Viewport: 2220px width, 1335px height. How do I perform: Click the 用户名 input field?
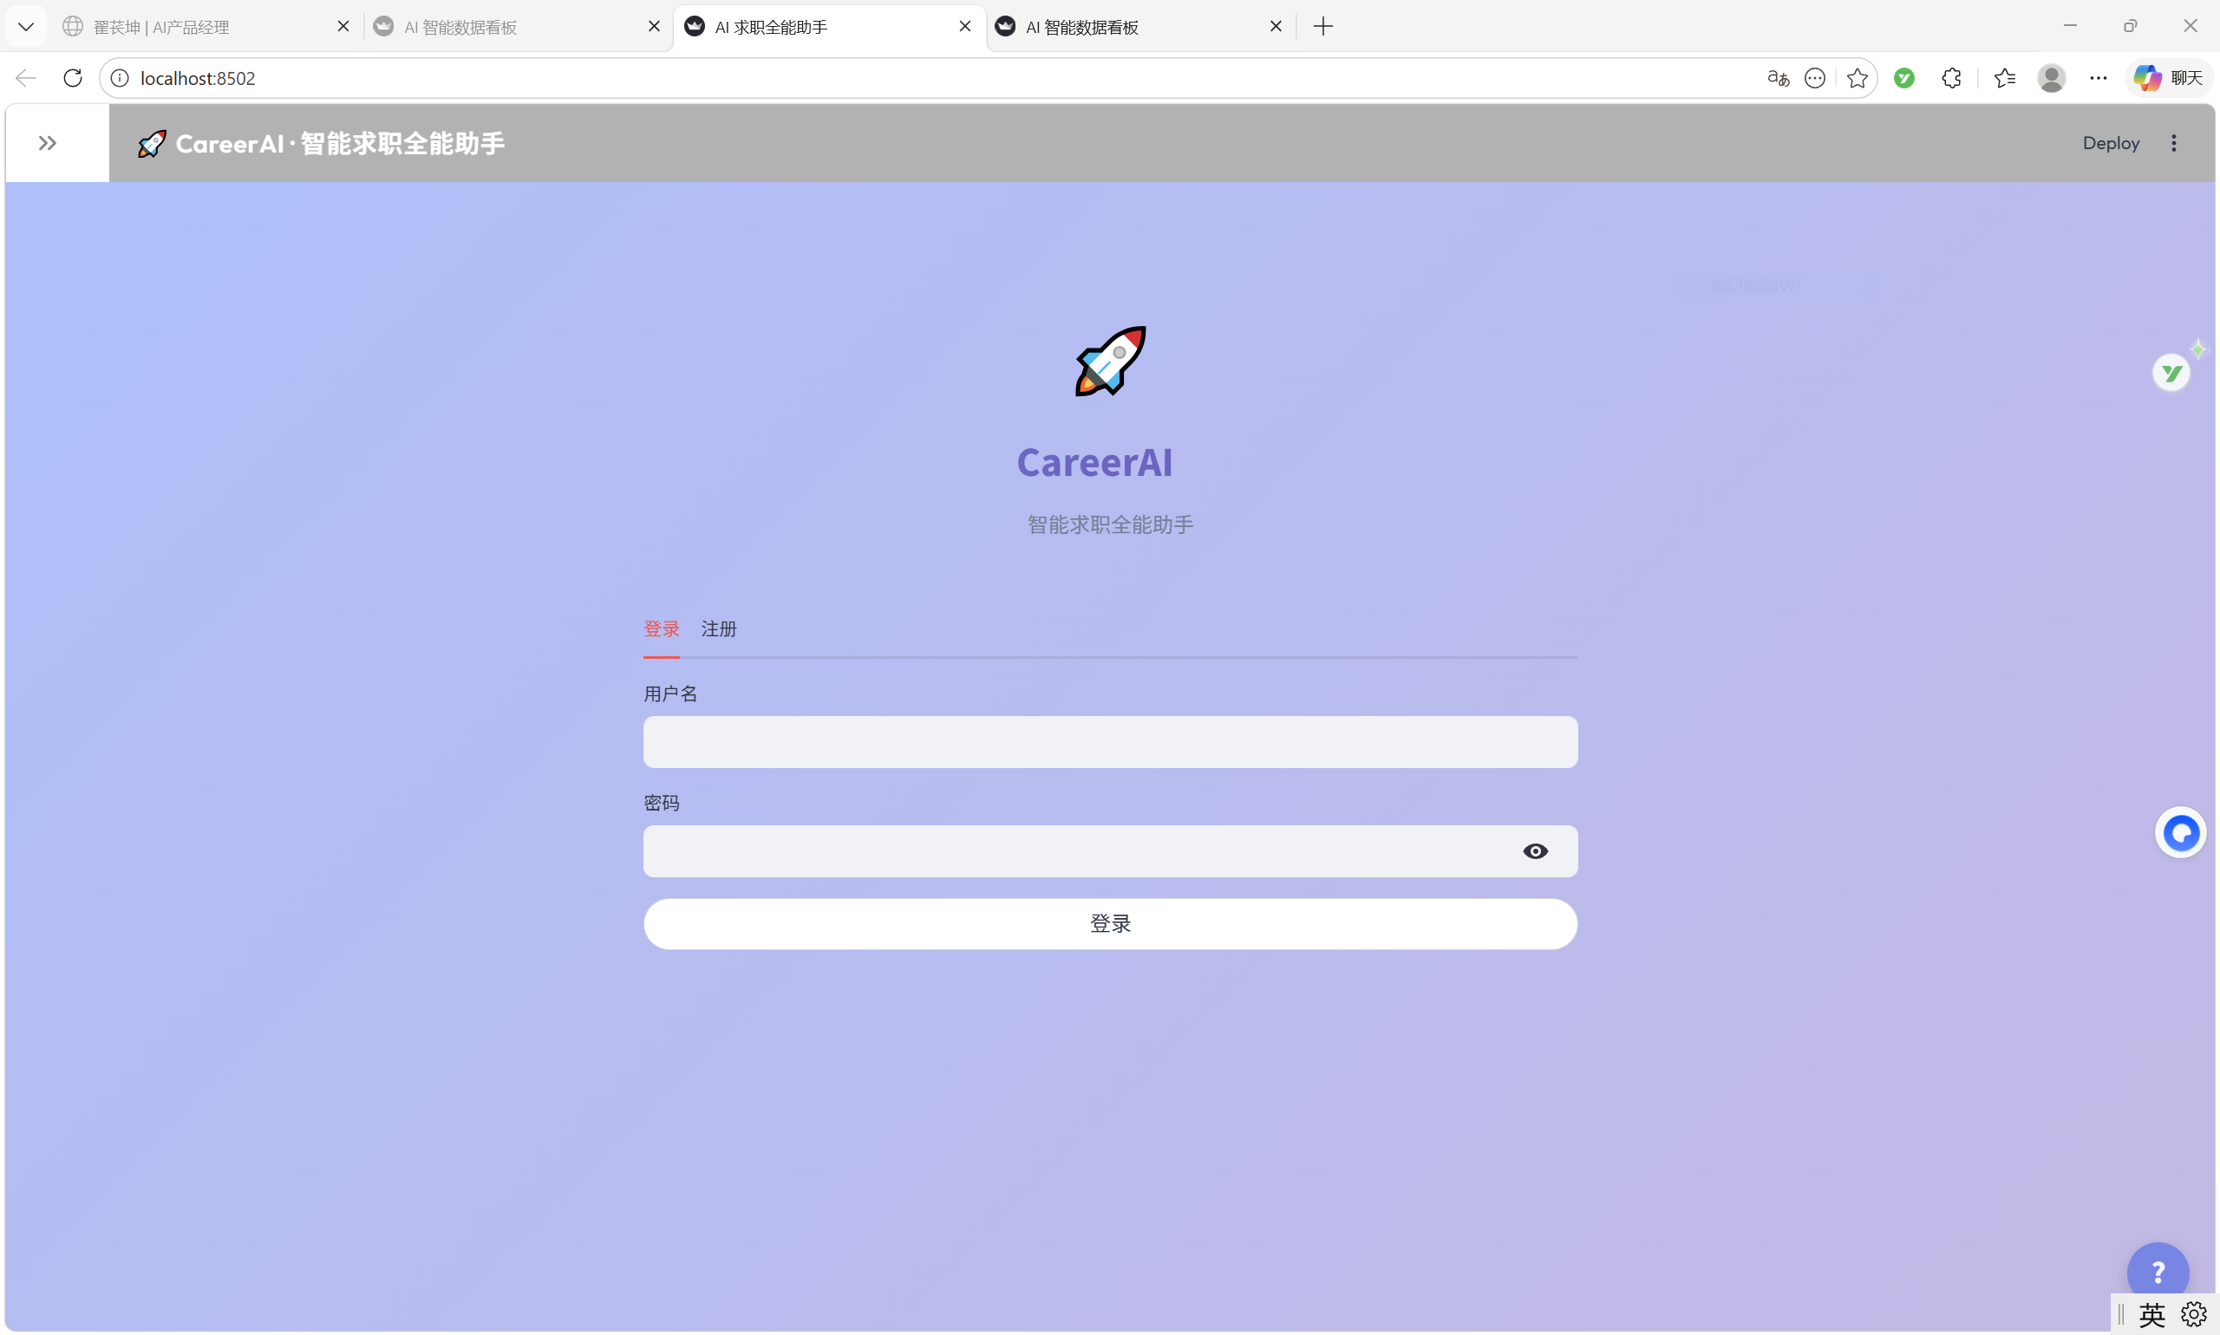(1109, 742)
